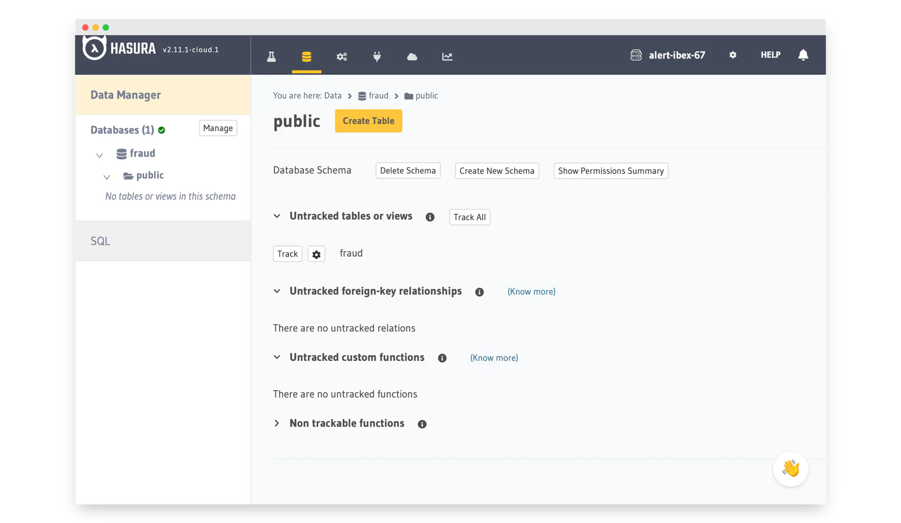Open Know more link for foreign-key relationships

[531, 292]
